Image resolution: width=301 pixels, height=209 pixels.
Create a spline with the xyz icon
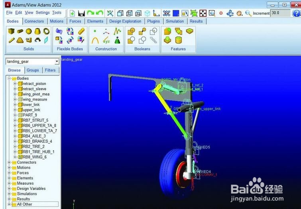point(106,40)
